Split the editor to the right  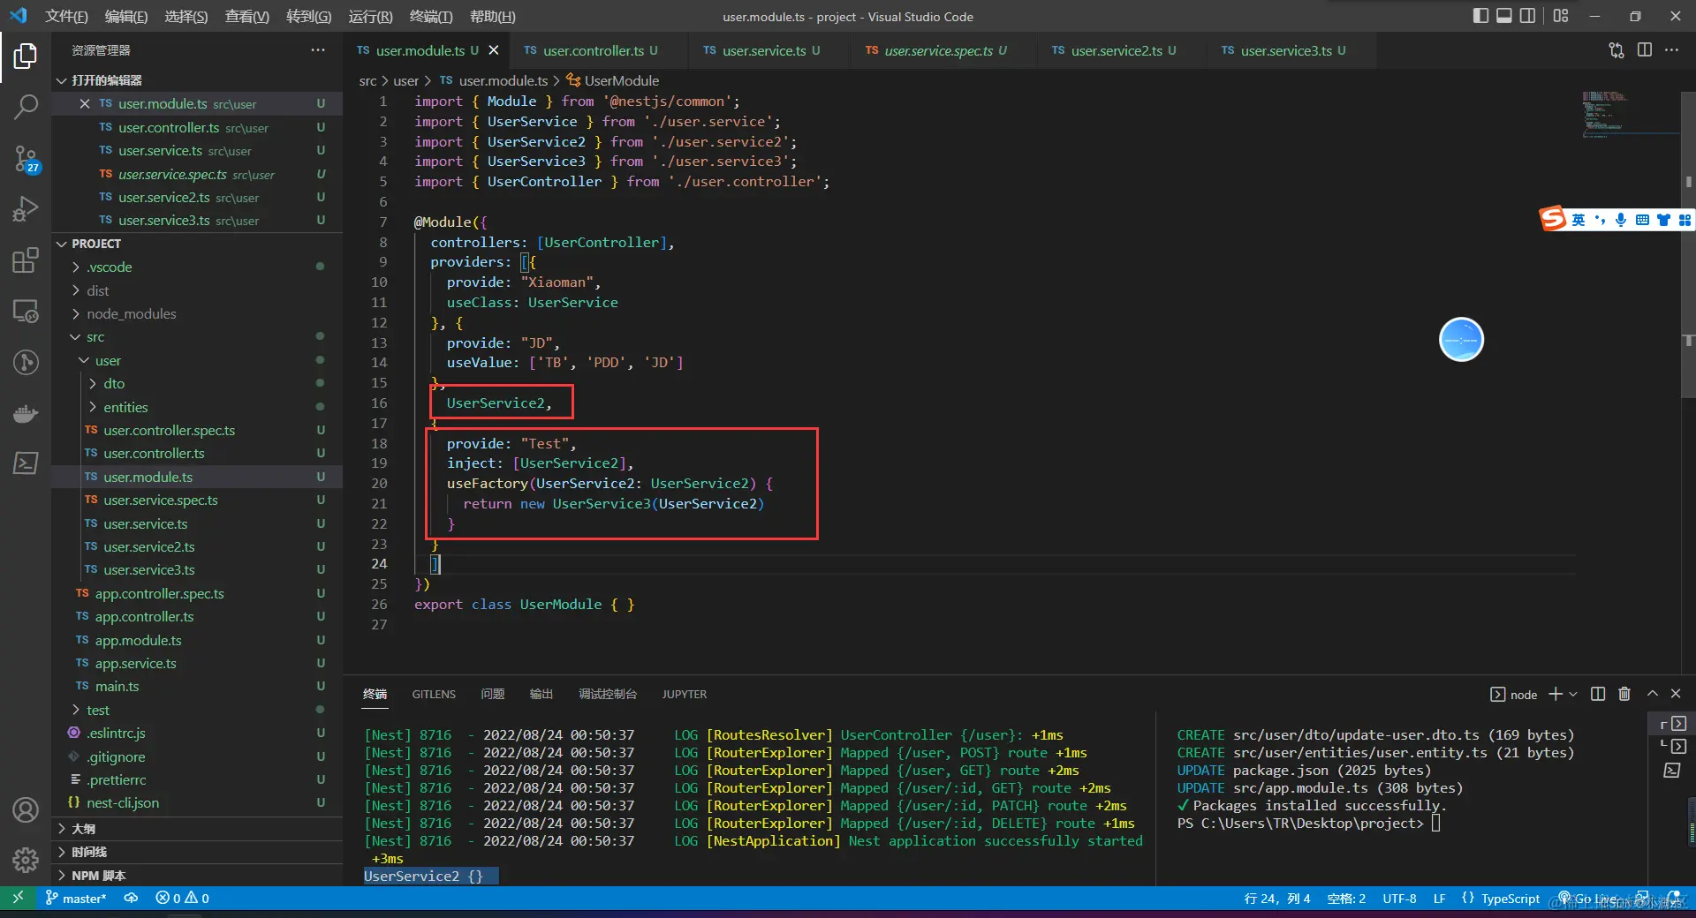pyautogui.click(x=1644, y=50)
